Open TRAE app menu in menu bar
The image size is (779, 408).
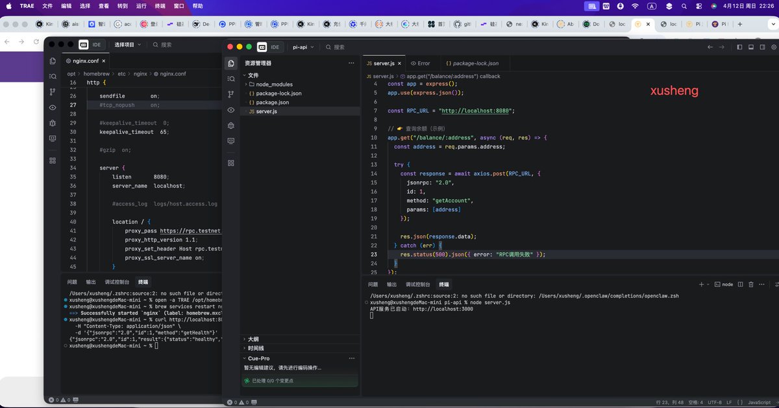point(27,5)
